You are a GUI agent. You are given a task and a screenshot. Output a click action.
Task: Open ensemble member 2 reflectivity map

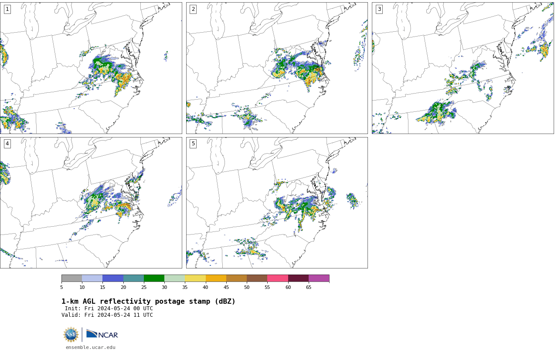tap(277, 68)
